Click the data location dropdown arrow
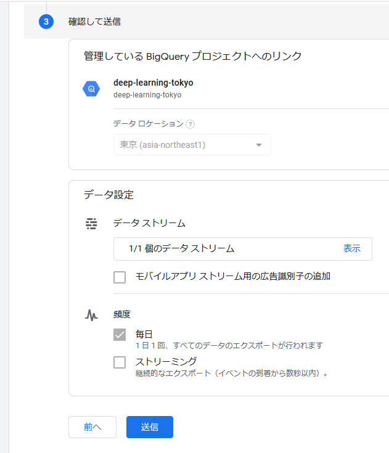 tap(259, 145)
